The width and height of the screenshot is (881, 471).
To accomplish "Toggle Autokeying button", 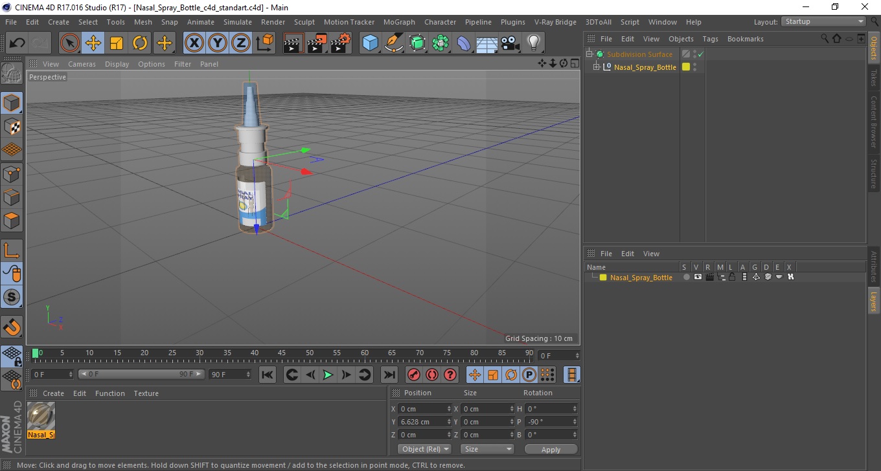I will point(432,375).
